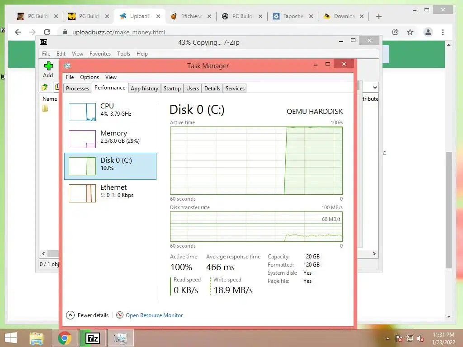
Task: Switch to the Tapochek tab
Action: click(293, 16)
